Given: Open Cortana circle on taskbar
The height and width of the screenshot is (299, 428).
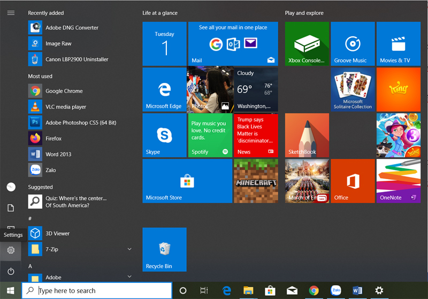Looking at the screenshot, I should pos(183,290).
